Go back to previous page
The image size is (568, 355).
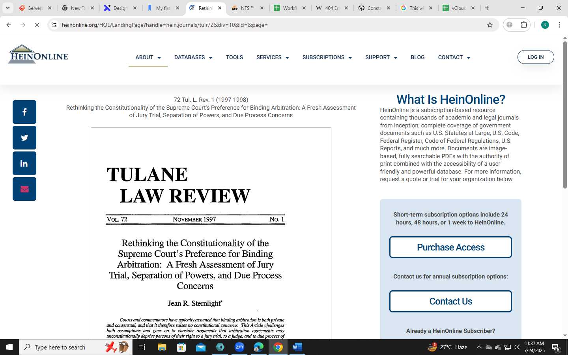click(9, 25)
